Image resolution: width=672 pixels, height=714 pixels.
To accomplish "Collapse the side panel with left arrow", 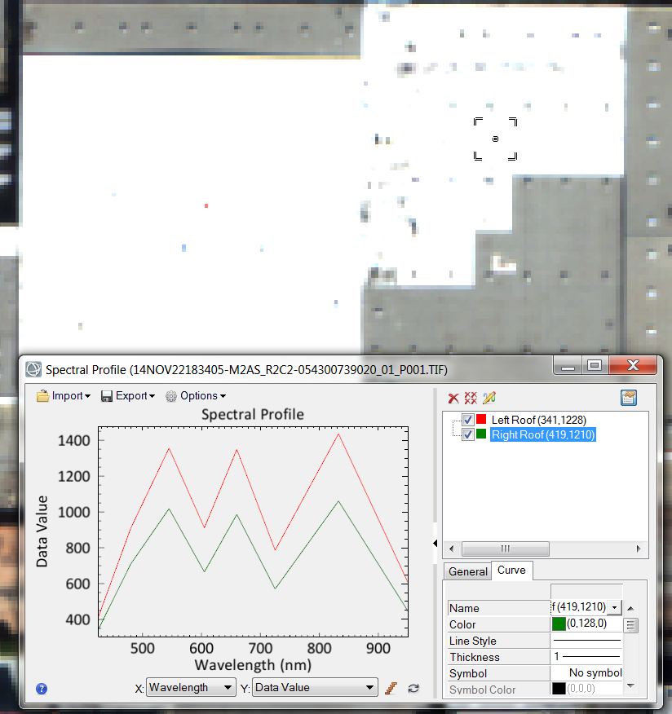I will tap(435, 543).
